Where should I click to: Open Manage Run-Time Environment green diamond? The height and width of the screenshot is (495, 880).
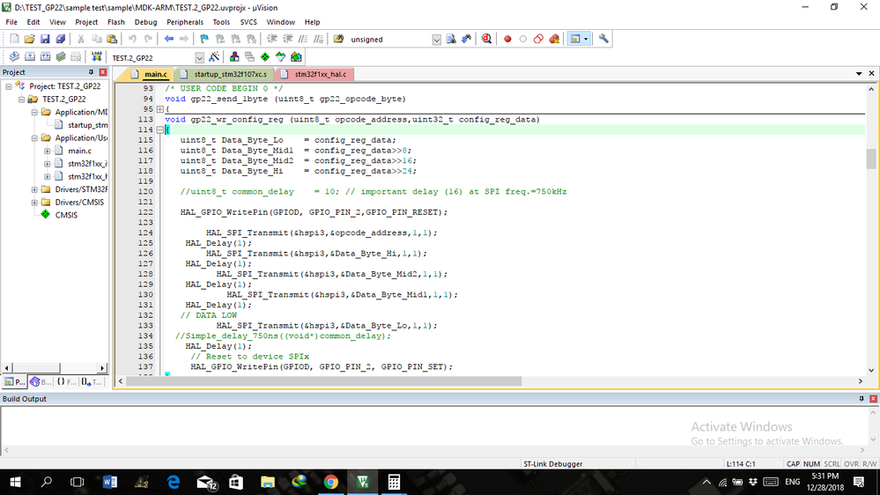[265, 56]
